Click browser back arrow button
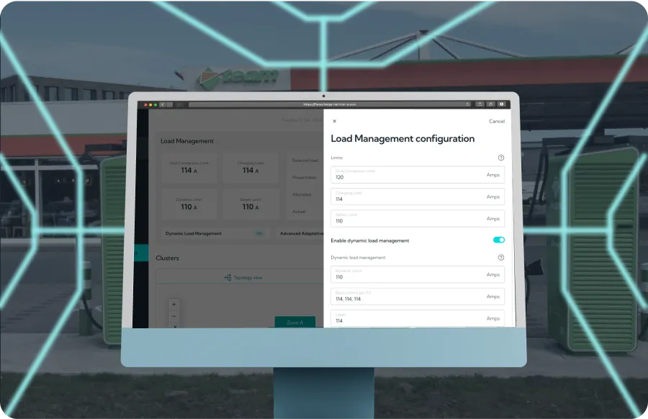 pos(163,104)
